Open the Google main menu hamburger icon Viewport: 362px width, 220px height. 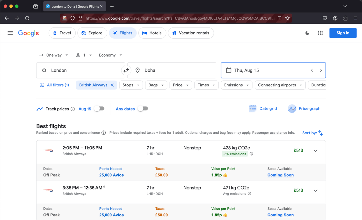[x=10, y=33]
